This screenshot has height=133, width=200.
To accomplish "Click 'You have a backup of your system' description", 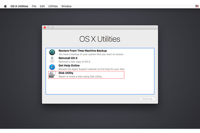I will pyautogui.click(x=91, y=54).
